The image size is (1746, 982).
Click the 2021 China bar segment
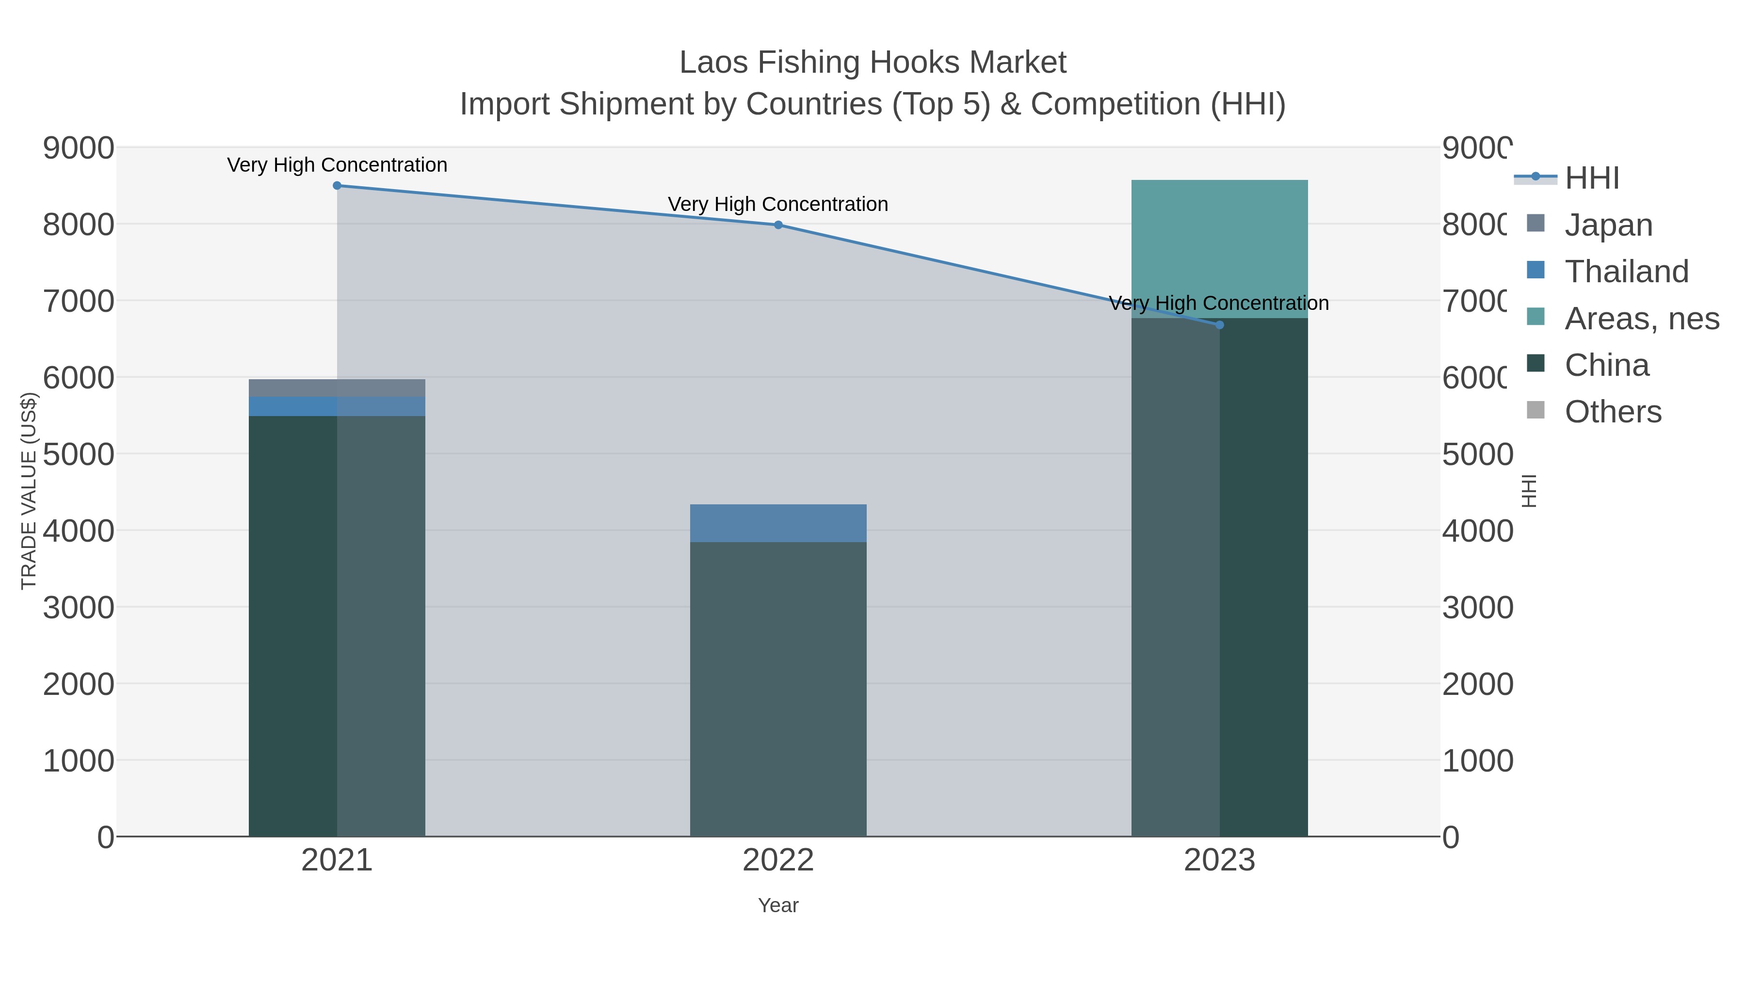pos(337,626)
